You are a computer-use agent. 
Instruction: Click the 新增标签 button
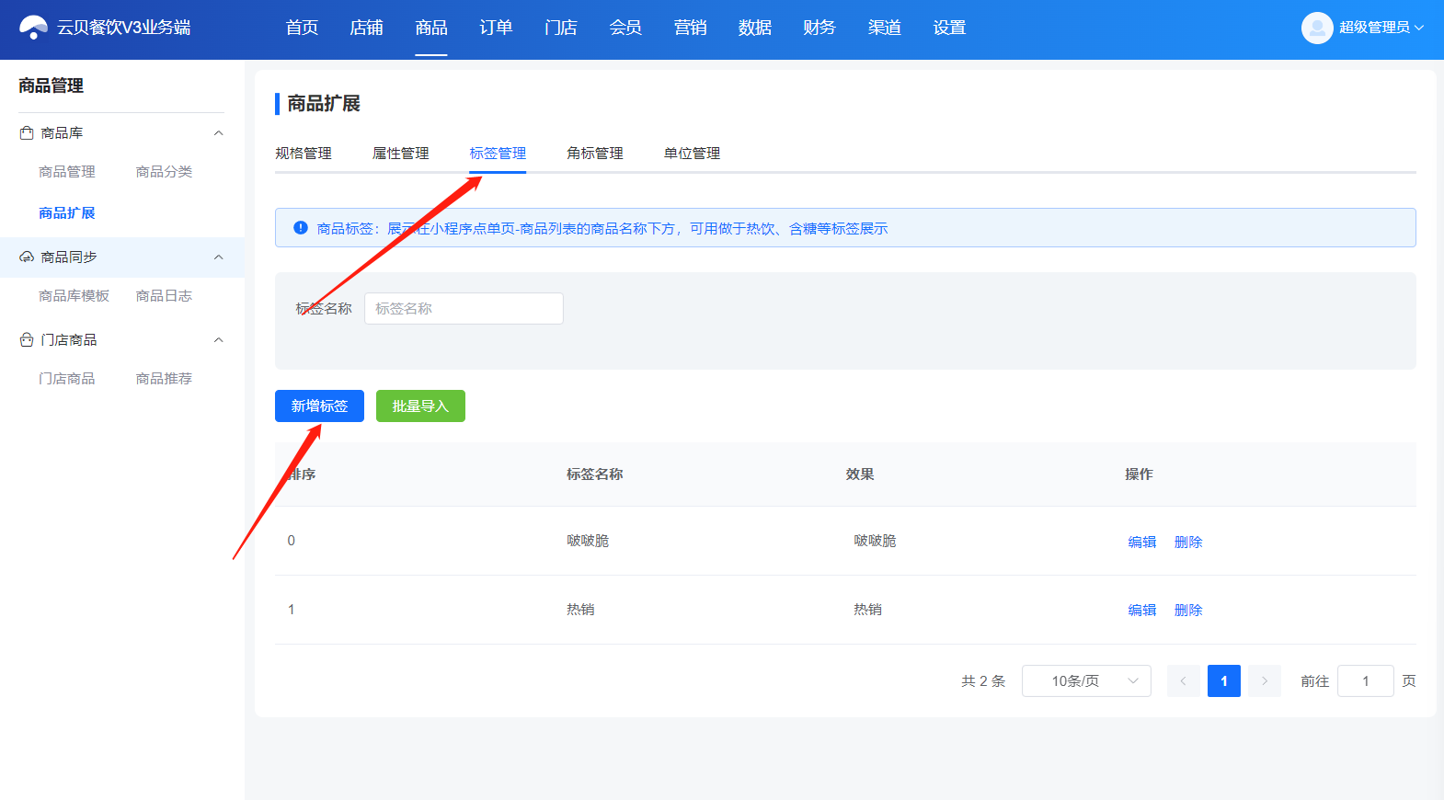tap(319, 406)
